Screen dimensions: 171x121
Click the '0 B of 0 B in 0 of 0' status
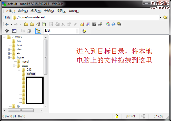click(14, 116)
